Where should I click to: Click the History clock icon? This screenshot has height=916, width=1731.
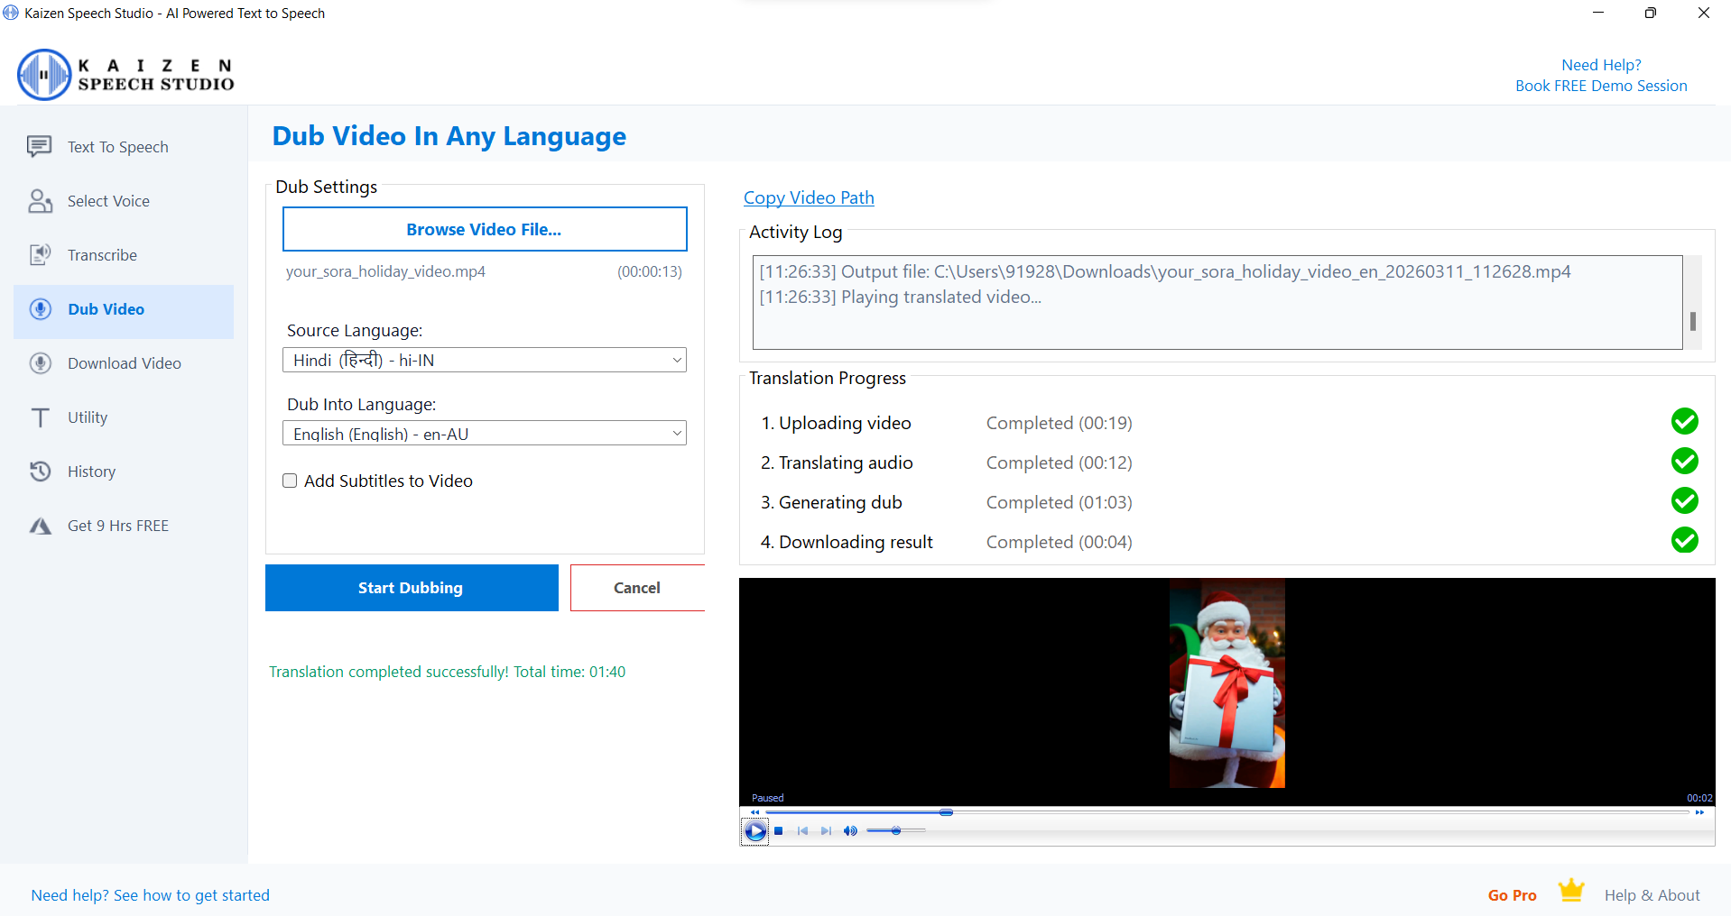tap(40, 471)
